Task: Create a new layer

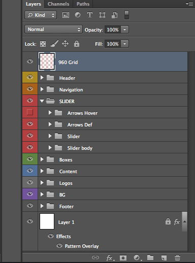Action: pyautogui.click(x=164, y=258)
